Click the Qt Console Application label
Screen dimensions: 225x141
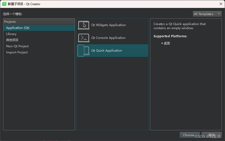click(108, 38)
